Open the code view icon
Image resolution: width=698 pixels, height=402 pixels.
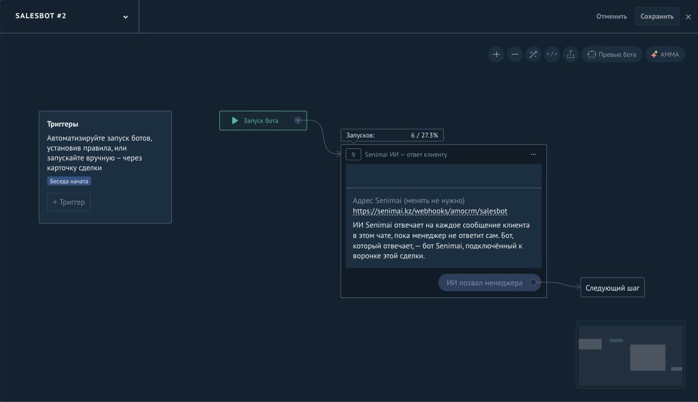pos(552,54)
